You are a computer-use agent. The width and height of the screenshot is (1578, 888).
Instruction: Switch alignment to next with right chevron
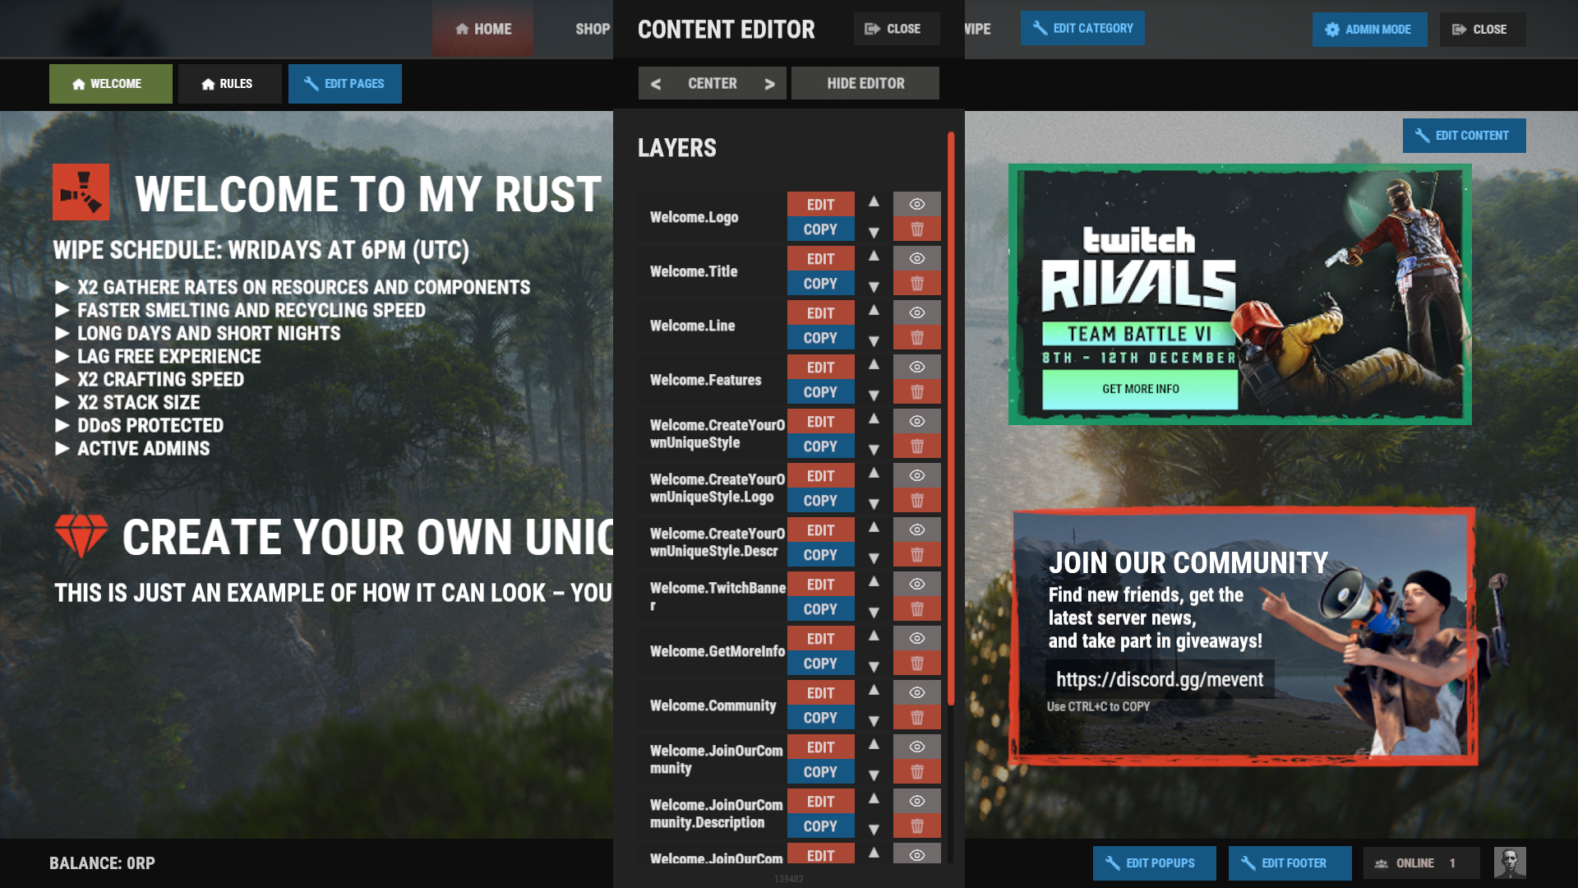click(x=769, y=84)
